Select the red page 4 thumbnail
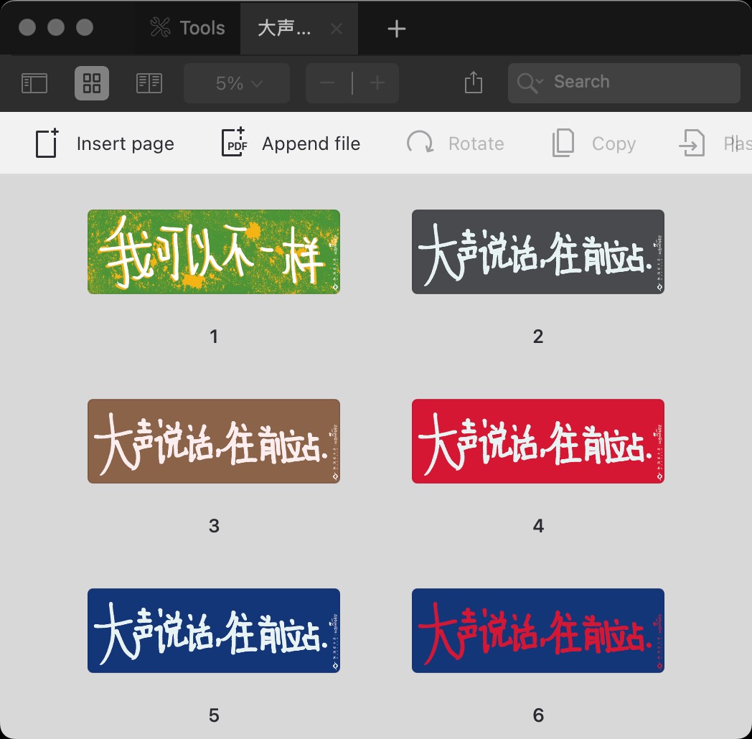 point(538,441)
